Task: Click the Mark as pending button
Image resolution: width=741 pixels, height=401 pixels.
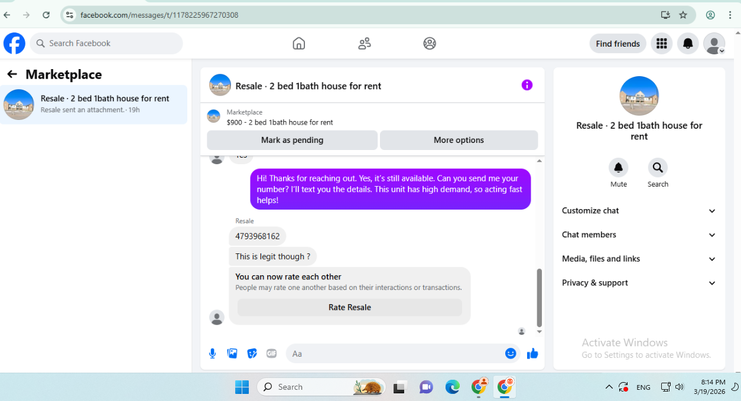Action: click(292, 140)
